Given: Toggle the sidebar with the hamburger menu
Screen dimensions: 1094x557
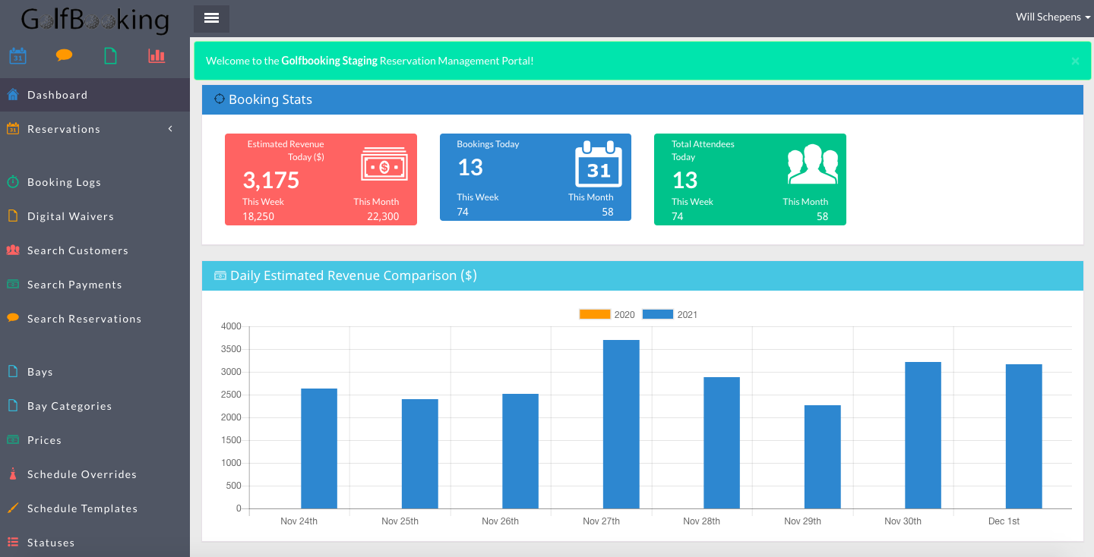Looking at the screenshot, I should pos(210,17).
